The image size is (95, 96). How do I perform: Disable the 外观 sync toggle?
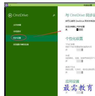[x=80, y=61]
